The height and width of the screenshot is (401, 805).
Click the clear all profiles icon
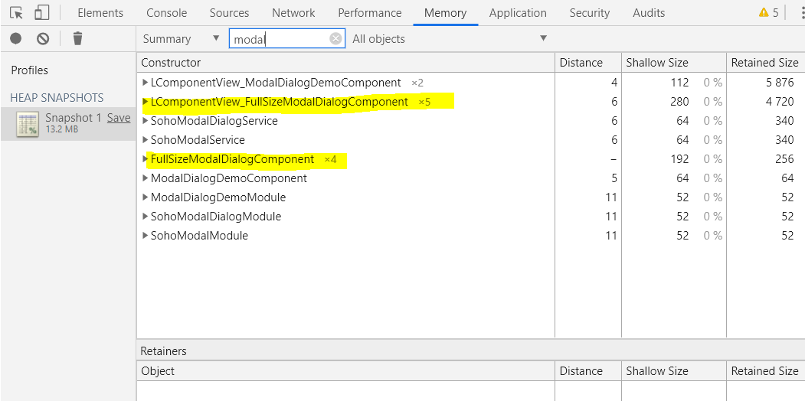click(43, 38)
